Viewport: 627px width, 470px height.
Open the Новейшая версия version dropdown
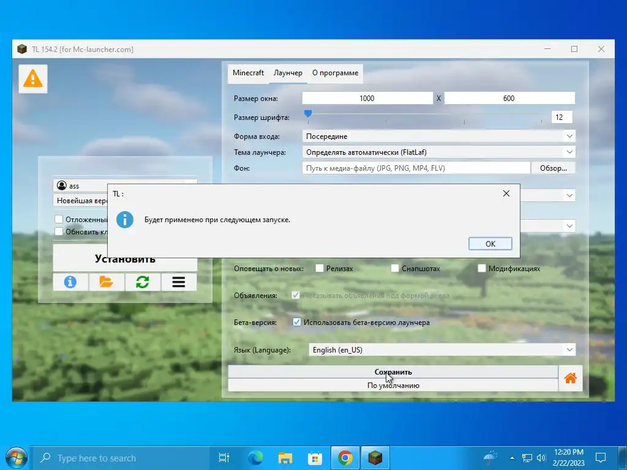click(81, 201)
